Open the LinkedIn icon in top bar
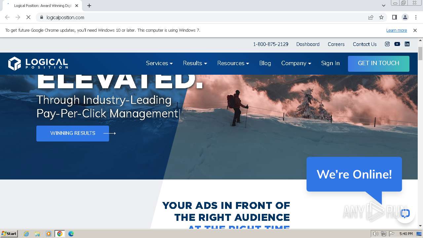423x238 pixels. (407, 44)
